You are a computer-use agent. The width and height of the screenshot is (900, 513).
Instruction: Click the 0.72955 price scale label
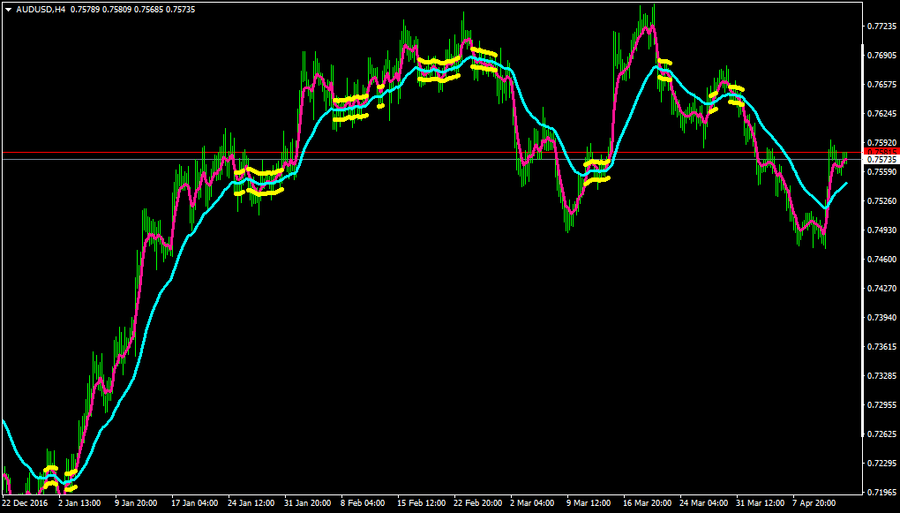coord(881,404)
